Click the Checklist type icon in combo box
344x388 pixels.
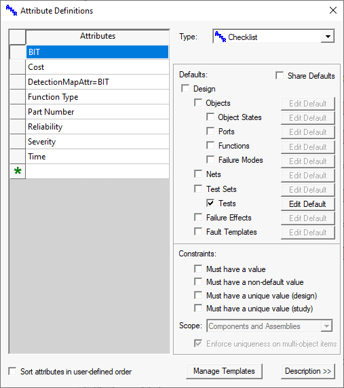221,37
